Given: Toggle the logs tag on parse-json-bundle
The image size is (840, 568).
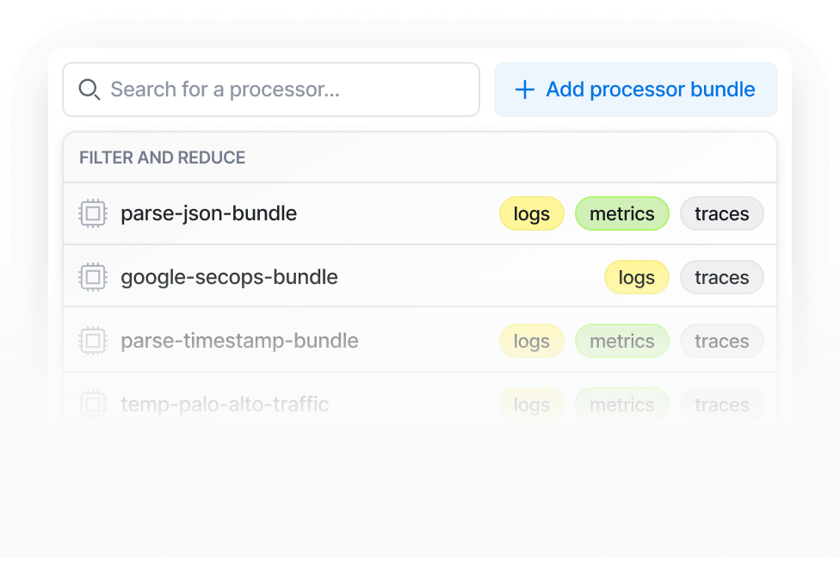Looking at the screenshot, I should pyautogui.click(x=531, y=213).
